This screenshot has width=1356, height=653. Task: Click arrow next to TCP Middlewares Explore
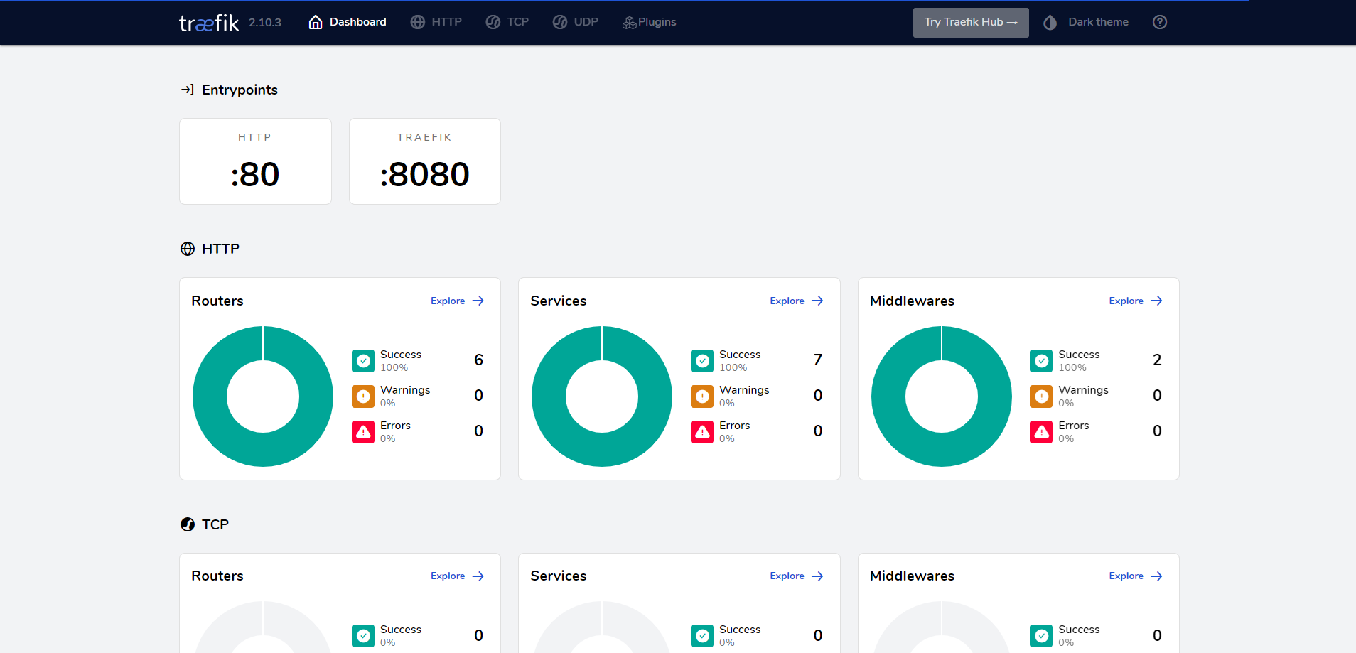[1157, 576]
